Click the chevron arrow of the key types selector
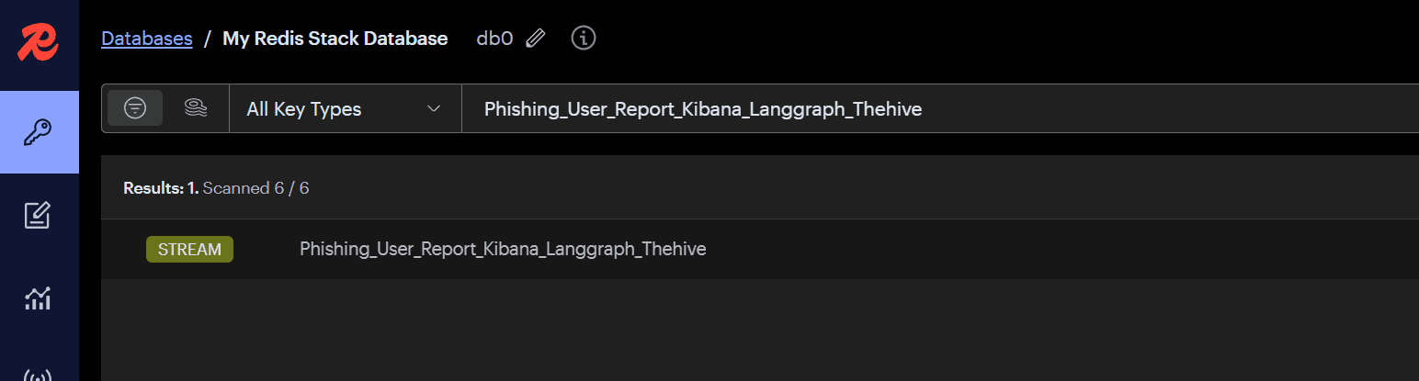The image size is (1419, 381). click(x=435, y=109)
